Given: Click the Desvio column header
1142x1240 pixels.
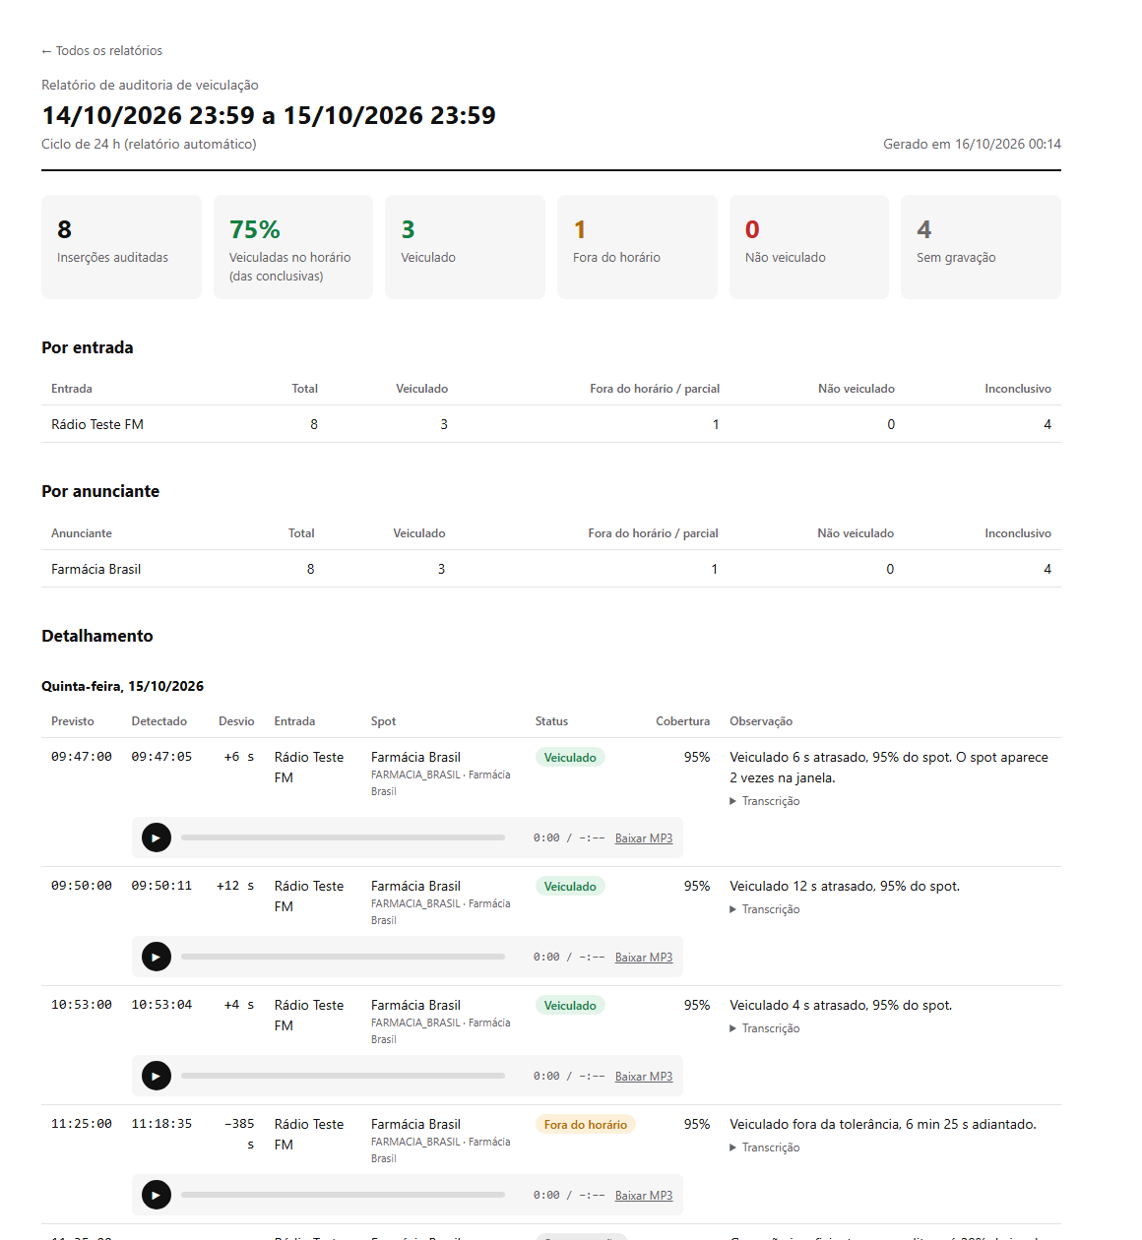Looking at the screenshot, I should tap(236, 721).
